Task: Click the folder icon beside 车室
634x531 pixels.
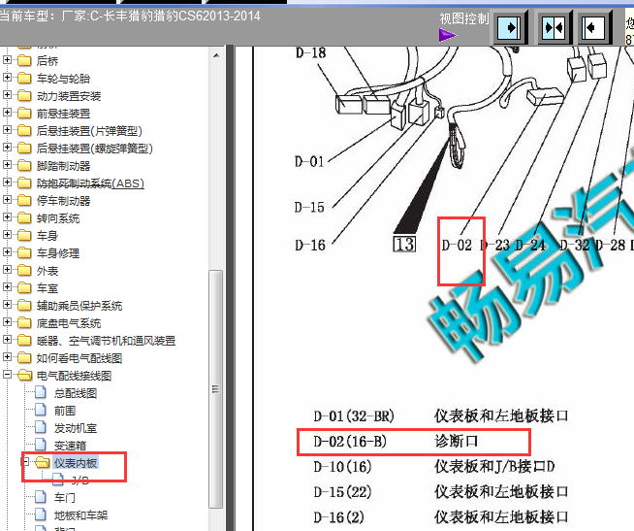Action: [24, 288]
